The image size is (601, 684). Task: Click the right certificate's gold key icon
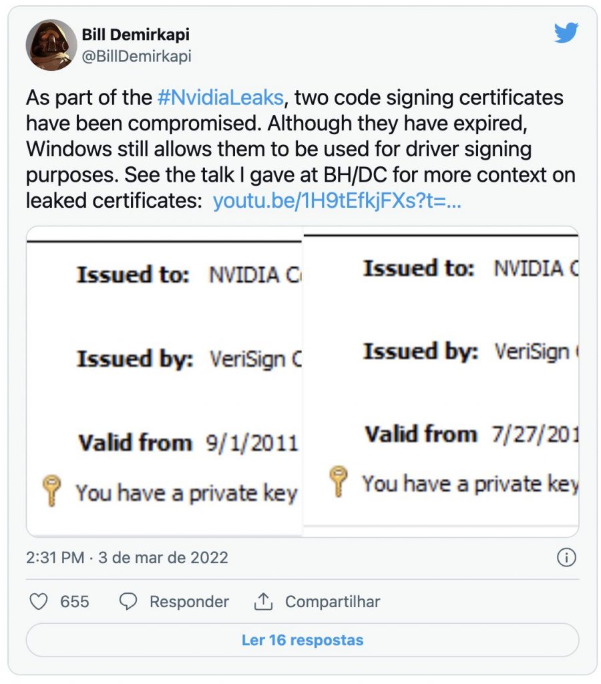338,481
